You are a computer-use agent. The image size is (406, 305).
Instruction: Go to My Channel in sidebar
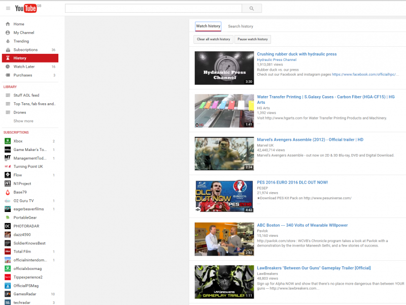point(24,33)
